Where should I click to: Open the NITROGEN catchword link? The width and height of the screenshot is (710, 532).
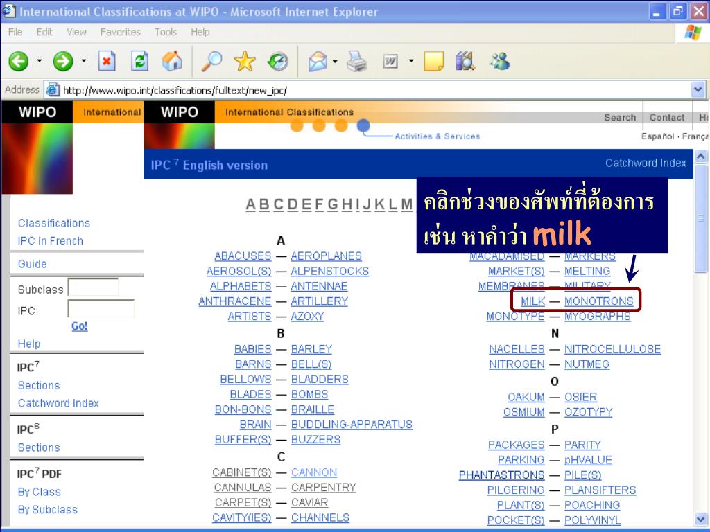pos(517,364)
